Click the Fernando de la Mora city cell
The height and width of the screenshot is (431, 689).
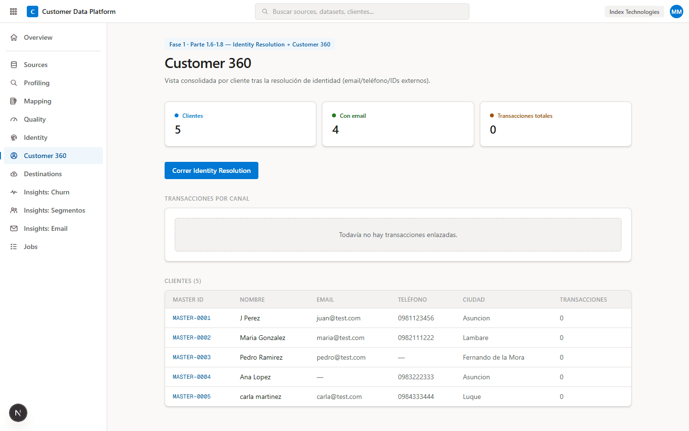click(x=493, y=357)
